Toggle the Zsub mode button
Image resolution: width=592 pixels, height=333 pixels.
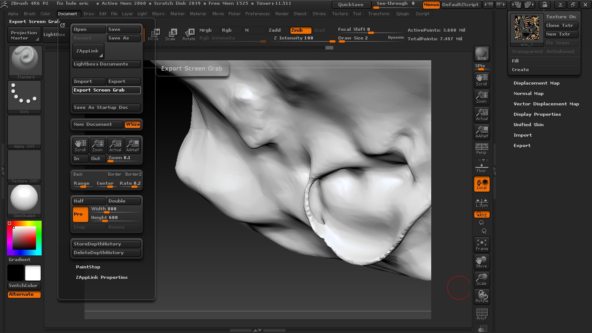tap(300, 30)
